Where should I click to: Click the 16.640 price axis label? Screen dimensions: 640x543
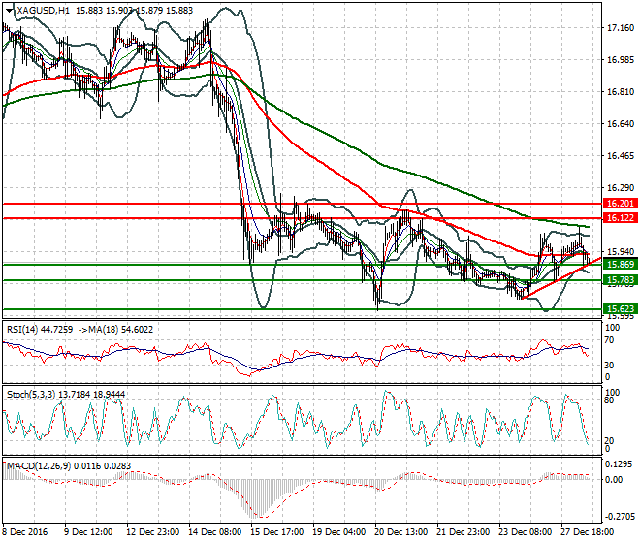[619, 124]
